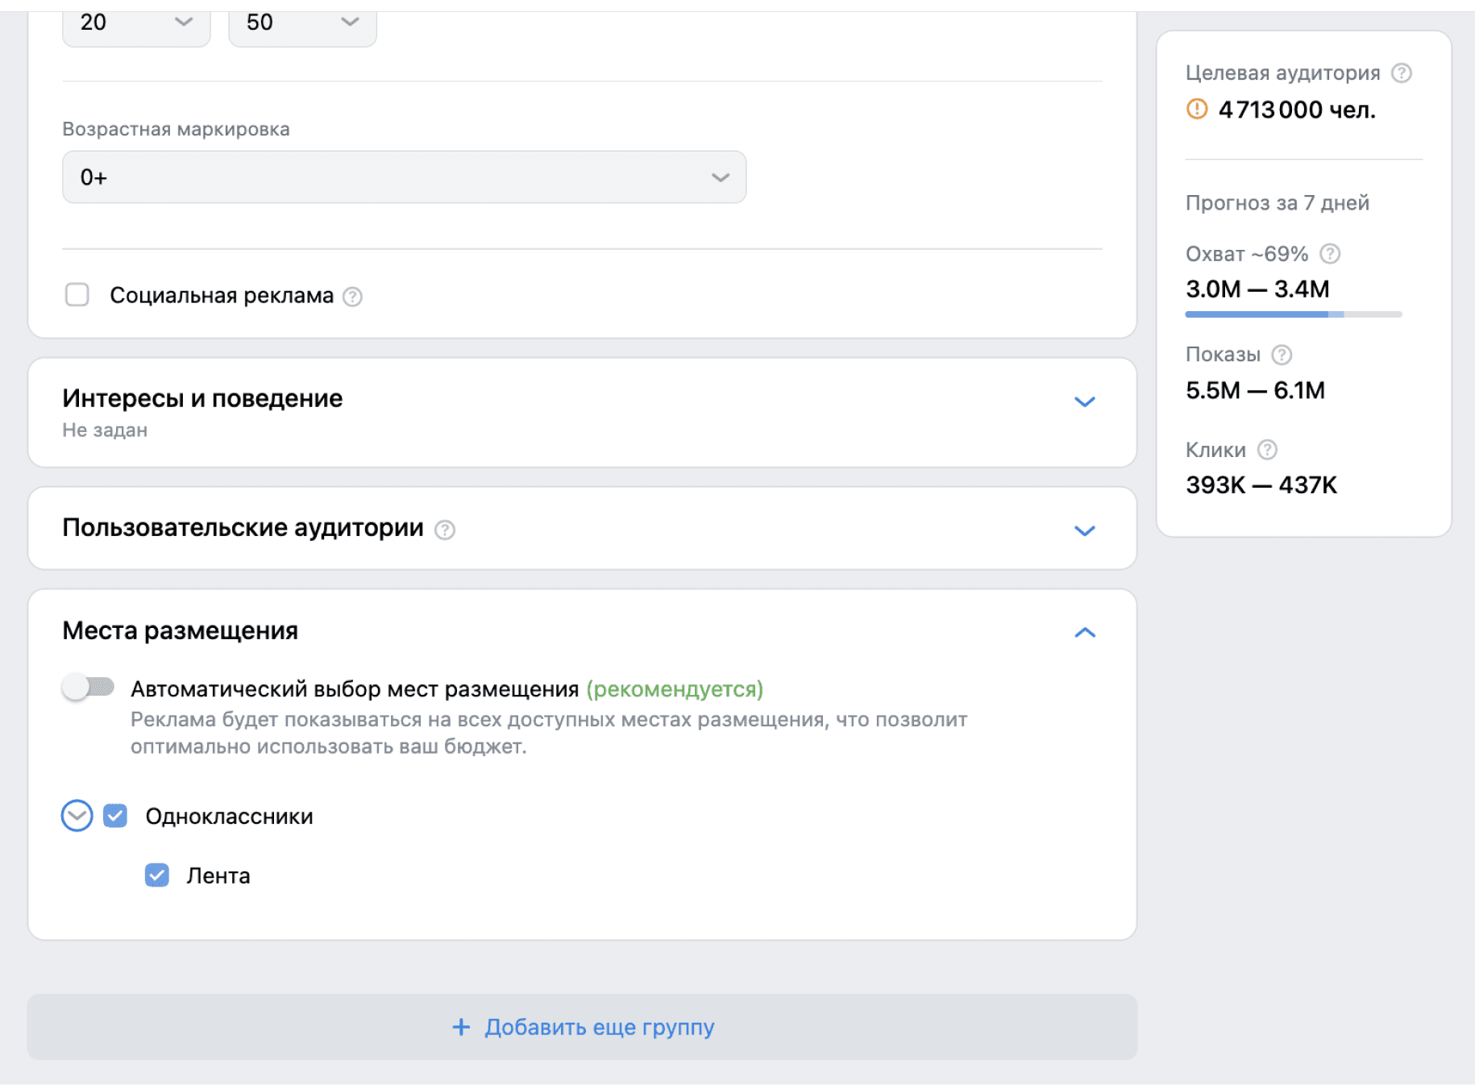Enable the Социальная реклама checkbox

tap(77, 295)
